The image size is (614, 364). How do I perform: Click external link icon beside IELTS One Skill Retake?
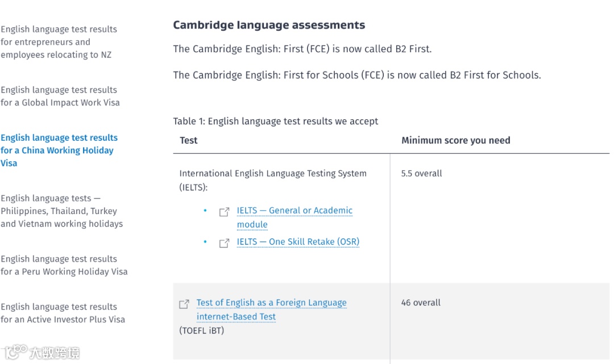[x=224, y=243]
